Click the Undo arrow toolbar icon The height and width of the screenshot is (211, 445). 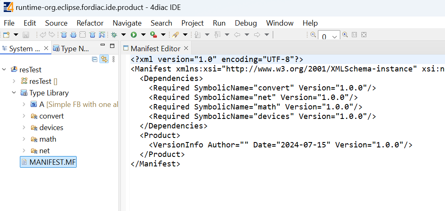[x=43, y=35]
